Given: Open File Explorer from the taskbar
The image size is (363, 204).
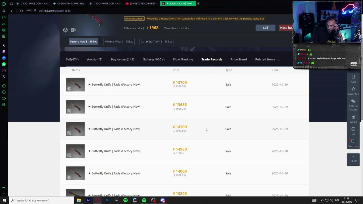Looking at the screenshot, I should (79, 200).
